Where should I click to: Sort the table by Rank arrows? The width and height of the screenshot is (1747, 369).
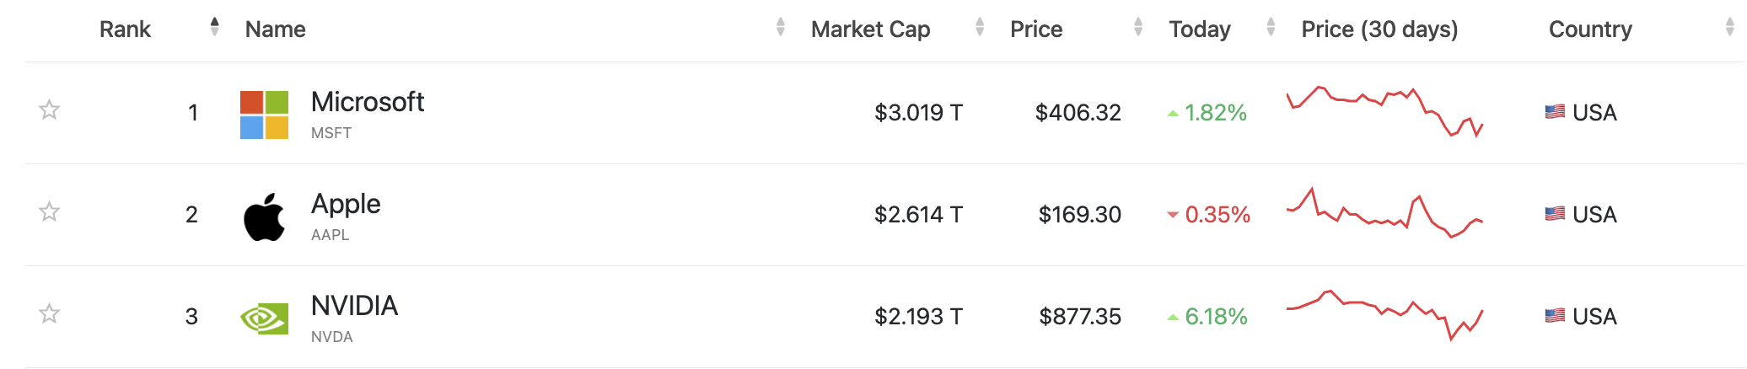pos(214,28)
